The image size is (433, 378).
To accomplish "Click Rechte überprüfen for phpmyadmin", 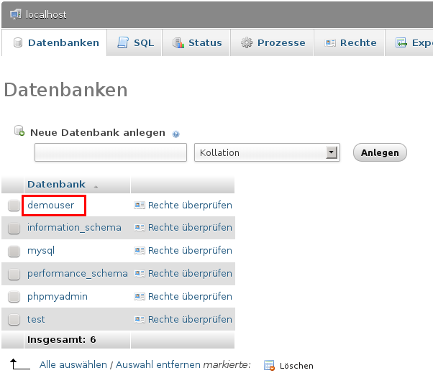I will coord(190,296).
